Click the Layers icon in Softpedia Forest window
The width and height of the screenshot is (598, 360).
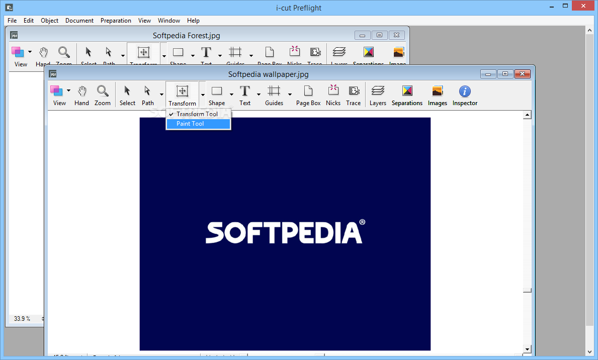point(339,52)
